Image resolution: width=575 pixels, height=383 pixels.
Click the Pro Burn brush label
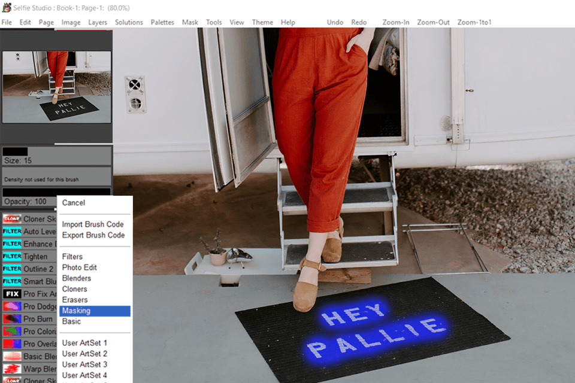click(38, 319)
